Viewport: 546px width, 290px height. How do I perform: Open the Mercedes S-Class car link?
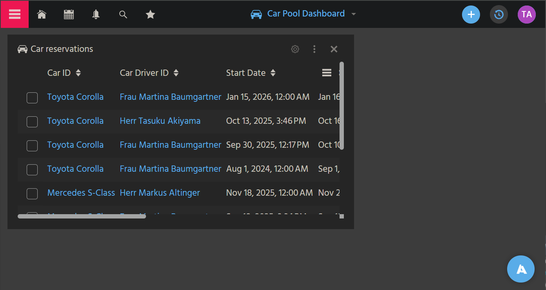coord(81,193)
